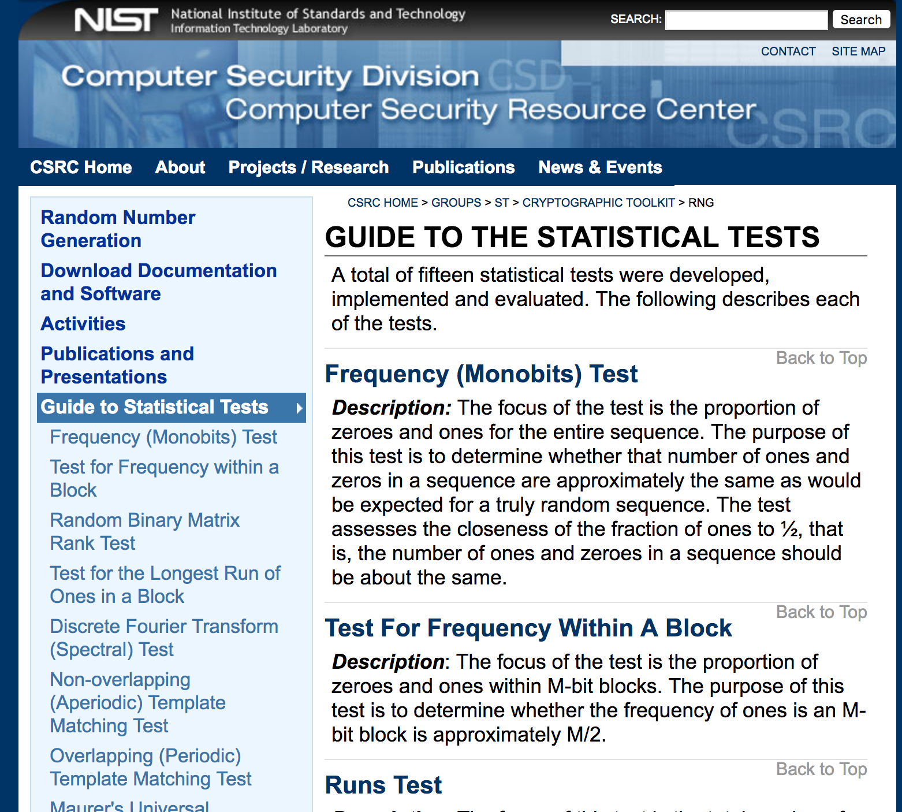Open Random Binary Matrix Rank Test link
The image size is (902, 812).
144,531
